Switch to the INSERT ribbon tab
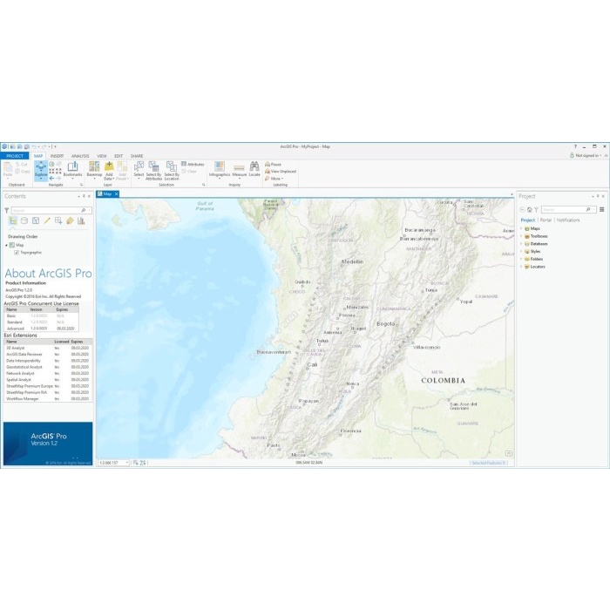The height and width of the screenshot is (610, 610). (58, 156)
